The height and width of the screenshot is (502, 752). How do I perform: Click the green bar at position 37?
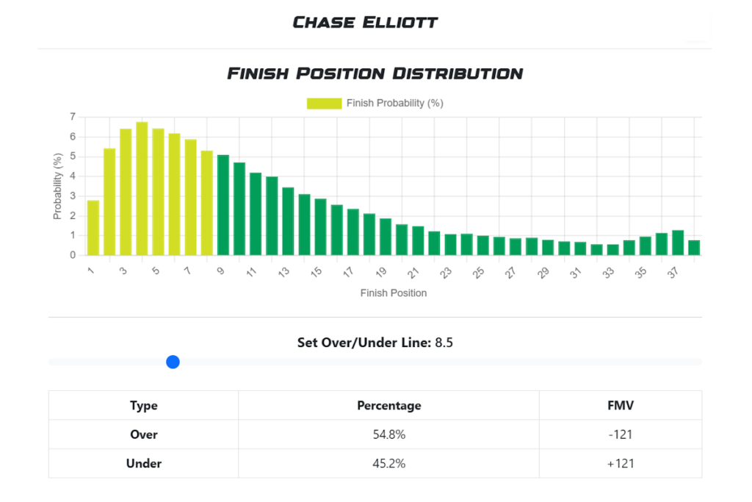(x=678, y=243)
